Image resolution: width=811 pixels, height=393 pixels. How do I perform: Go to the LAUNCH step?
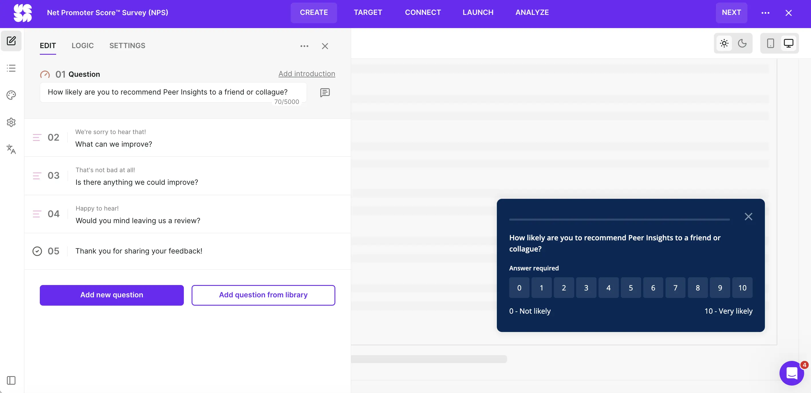[x=478, y=13]
